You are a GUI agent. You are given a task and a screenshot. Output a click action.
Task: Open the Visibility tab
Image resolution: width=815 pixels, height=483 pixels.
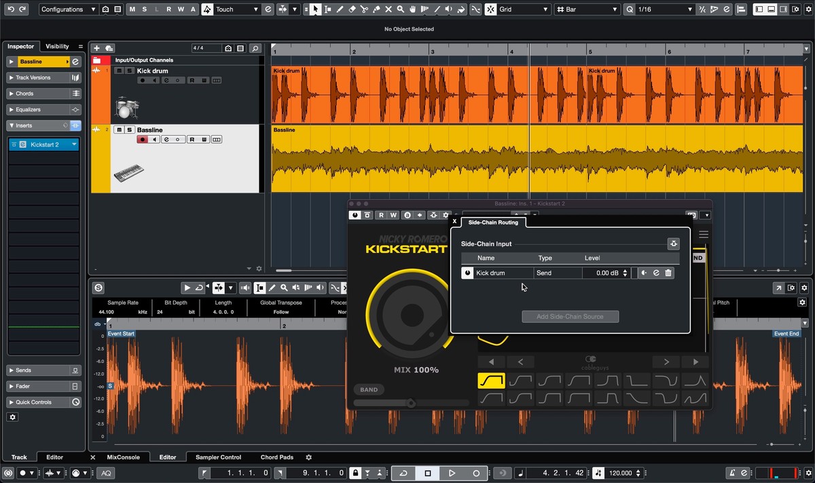tap(57, 46)
